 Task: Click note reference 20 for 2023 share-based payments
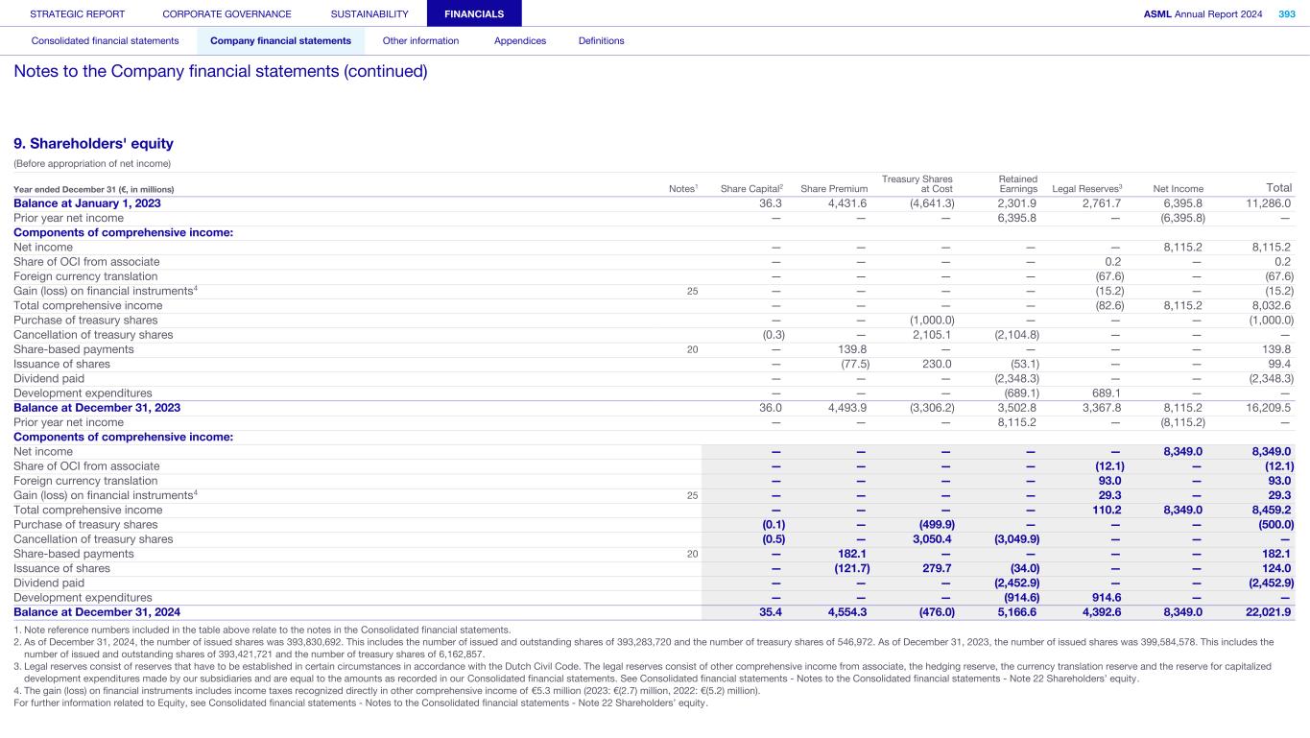pyautogui.click(x=692, y=349)
